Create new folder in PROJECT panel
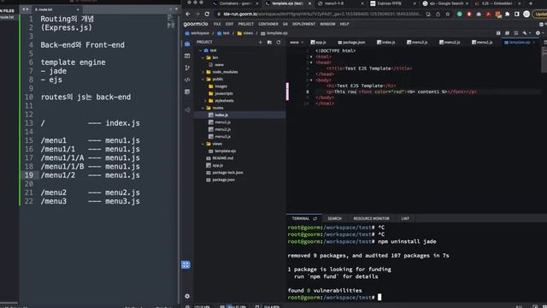Viewport: 547px width, 308px height. [x=269, y=42]
